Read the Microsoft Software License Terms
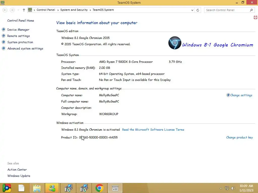Viewport: 258px width, 193px height. [x=153, y=130]
